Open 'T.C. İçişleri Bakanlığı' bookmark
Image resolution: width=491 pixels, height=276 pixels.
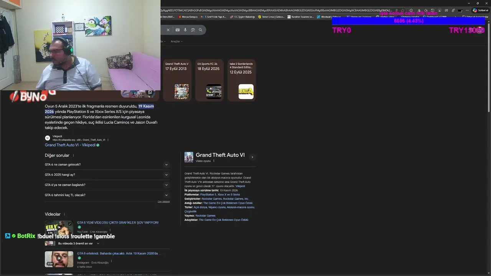[x=242, y=17]
